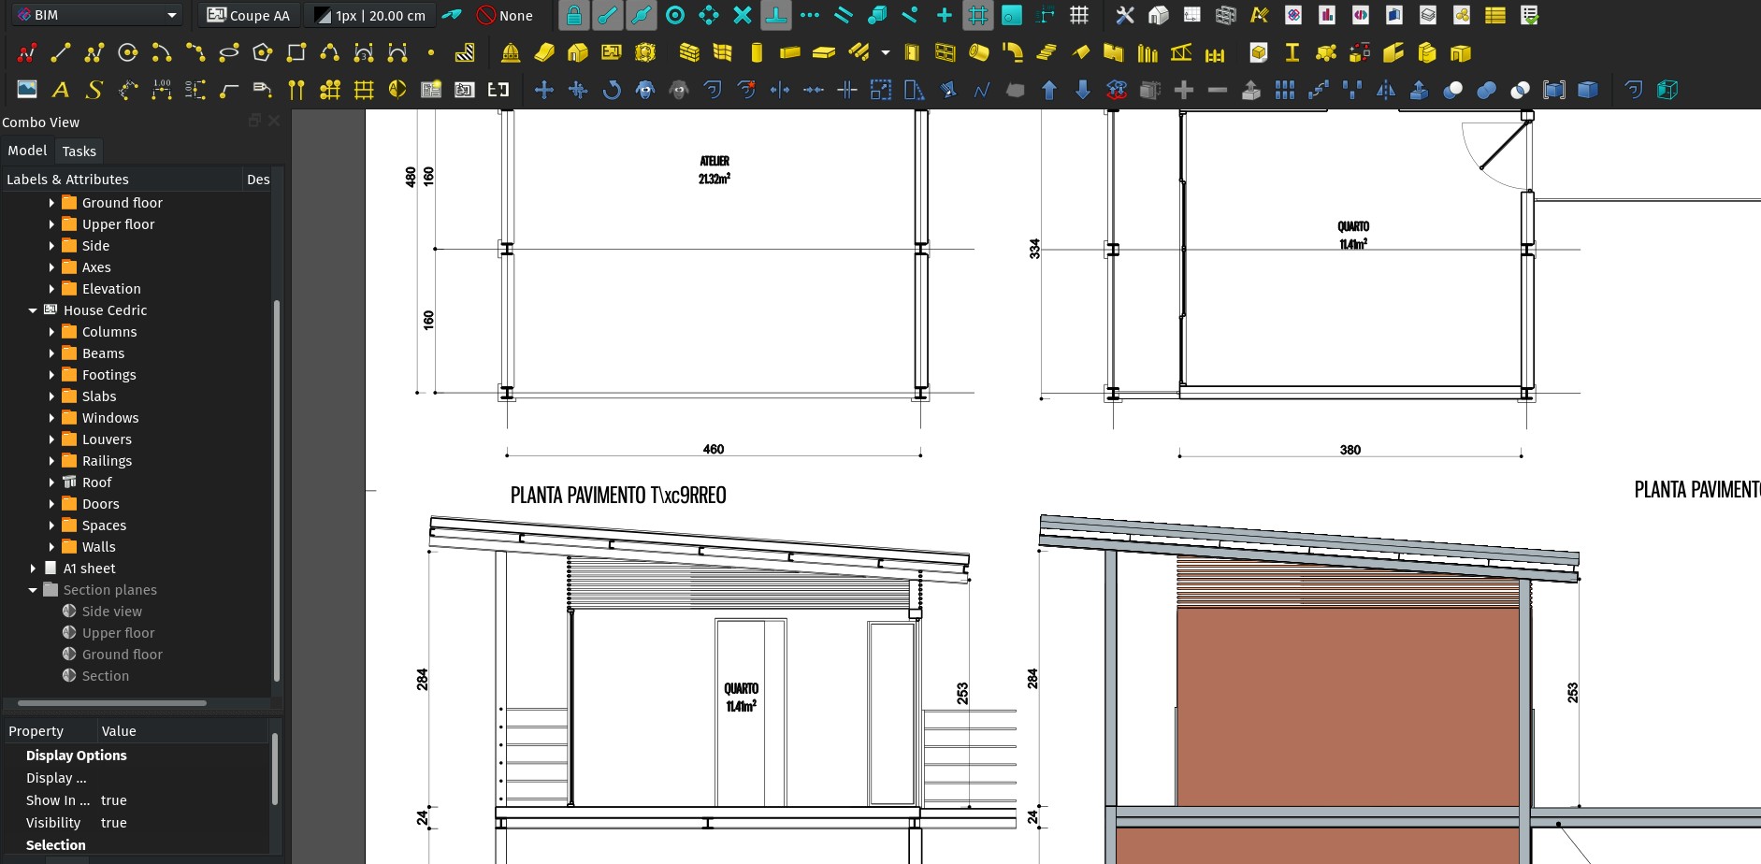Toggle the endpoint snap

click(608, 15)
